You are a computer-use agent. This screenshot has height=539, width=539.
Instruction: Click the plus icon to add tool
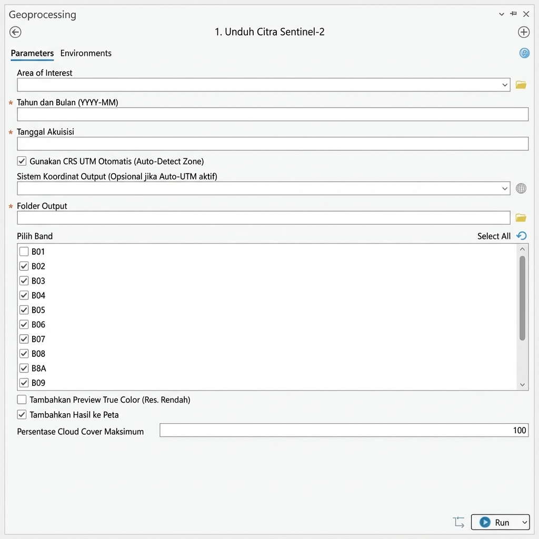coord(524,32)
